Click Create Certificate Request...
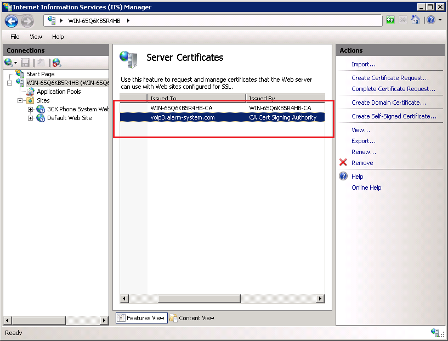This screenshot has height=341, width=448. 390,78
